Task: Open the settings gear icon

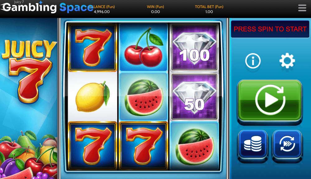Action: [x=287, y=61]
